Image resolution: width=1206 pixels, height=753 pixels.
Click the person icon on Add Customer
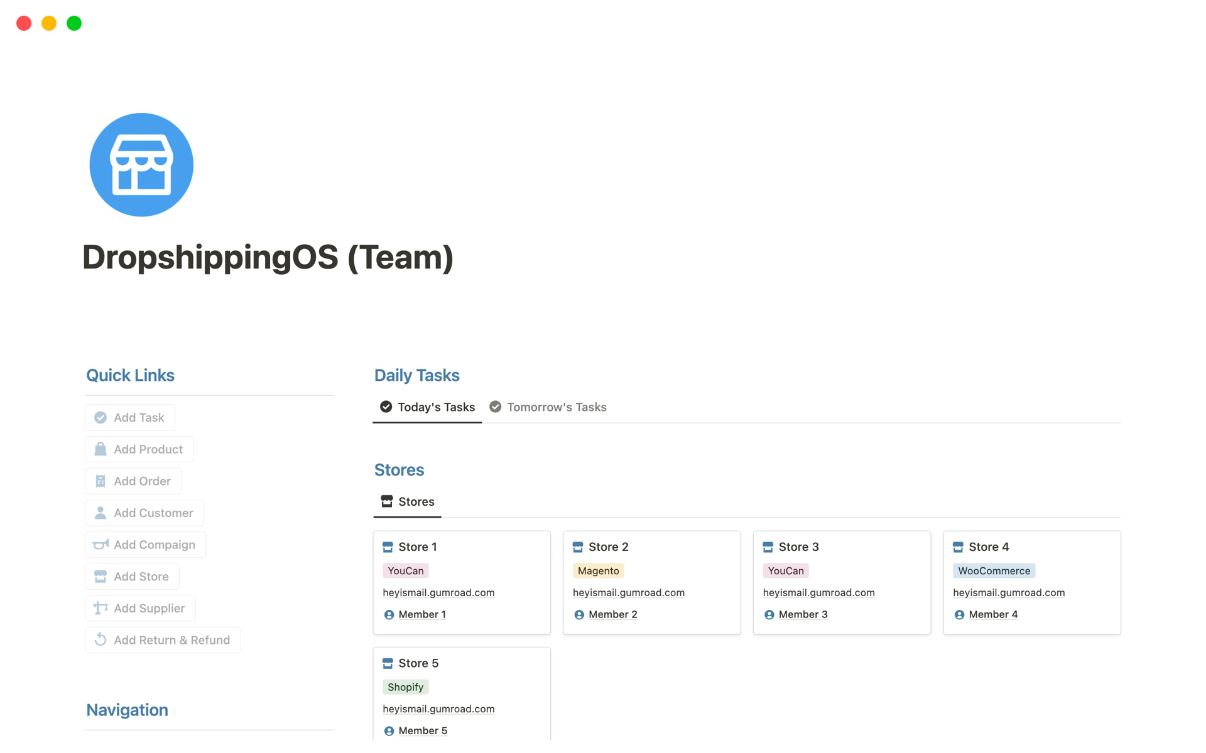click(x=100, y=513)
